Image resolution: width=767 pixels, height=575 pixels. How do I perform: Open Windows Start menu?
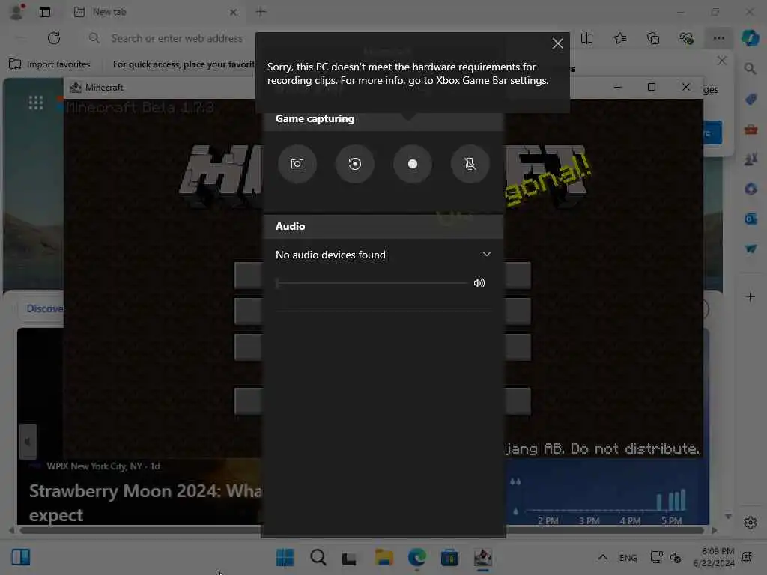tap(285, 557)
